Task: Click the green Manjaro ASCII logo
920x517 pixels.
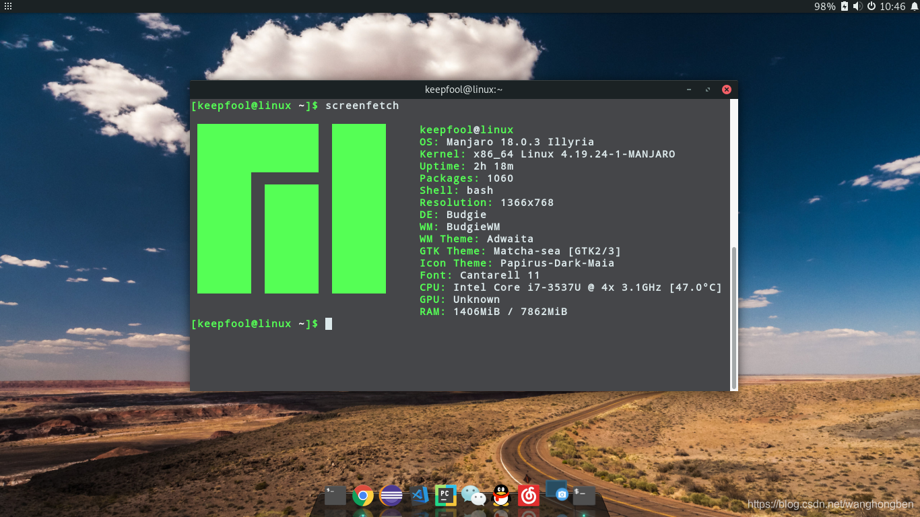Action: (292, 209)
